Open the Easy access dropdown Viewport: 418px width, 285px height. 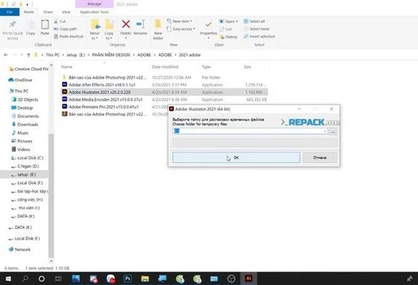(x=181, y=29)
